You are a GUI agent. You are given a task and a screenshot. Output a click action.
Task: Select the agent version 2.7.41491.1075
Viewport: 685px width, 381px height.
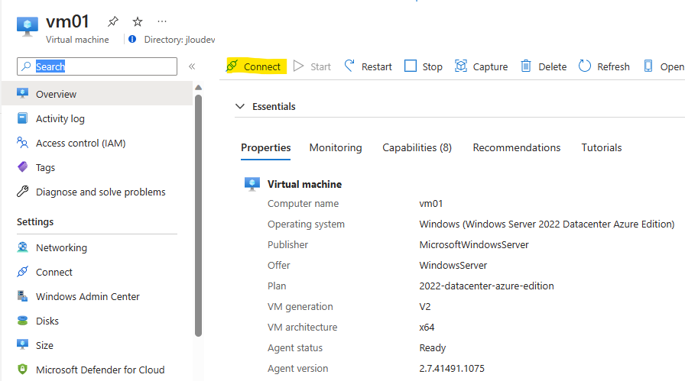452,368
